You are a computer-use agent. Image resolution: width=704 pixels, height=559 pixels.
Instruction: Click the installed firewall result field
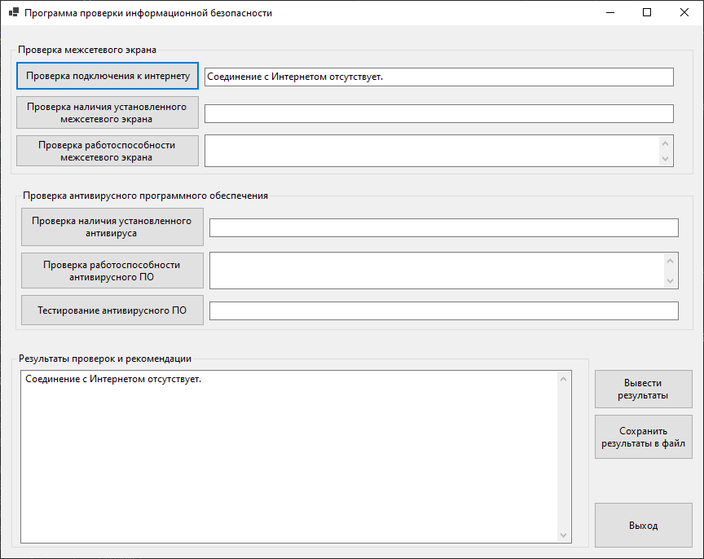pos(439,113)
